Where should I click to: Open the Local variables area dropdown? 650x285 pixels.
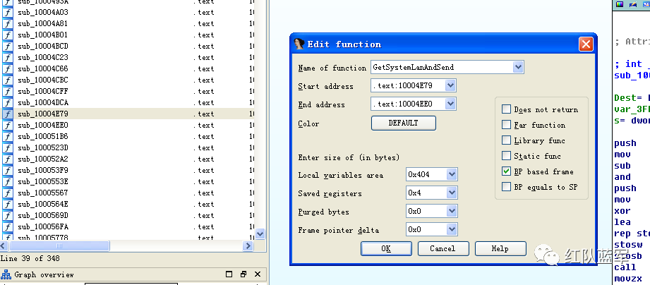(x=452, y=174)
